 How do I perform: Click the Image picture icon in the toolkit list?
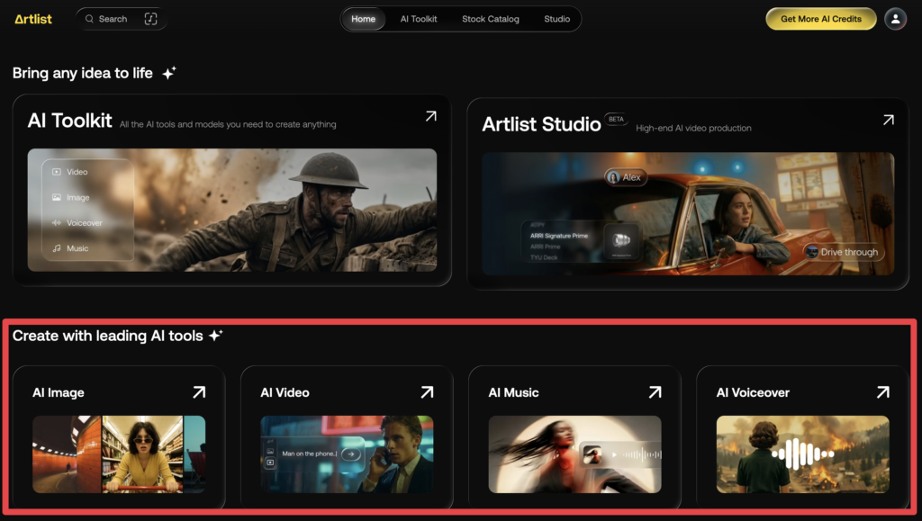pyautogui.click(x=57, y=197)
